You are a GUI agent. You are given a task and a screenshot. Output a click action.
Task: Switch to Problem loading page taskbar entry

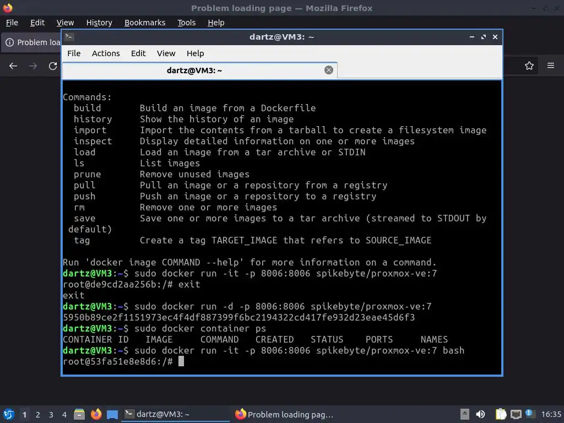click(x=284, y=414)
